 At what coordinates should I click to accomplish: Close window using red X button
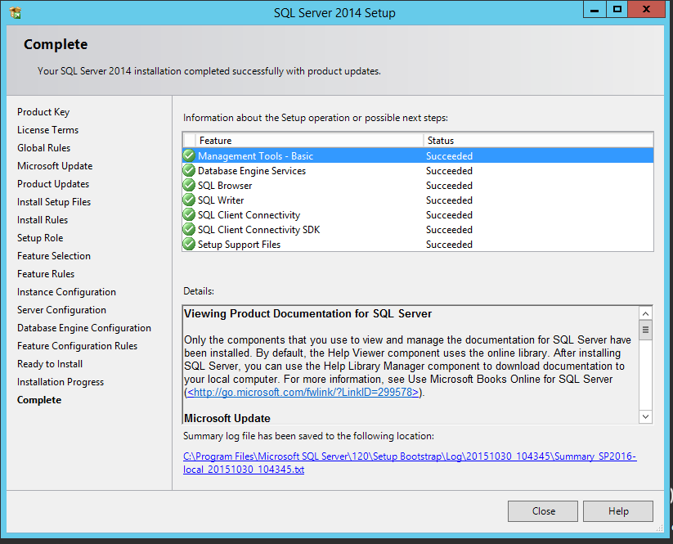(x=646, y=10)
